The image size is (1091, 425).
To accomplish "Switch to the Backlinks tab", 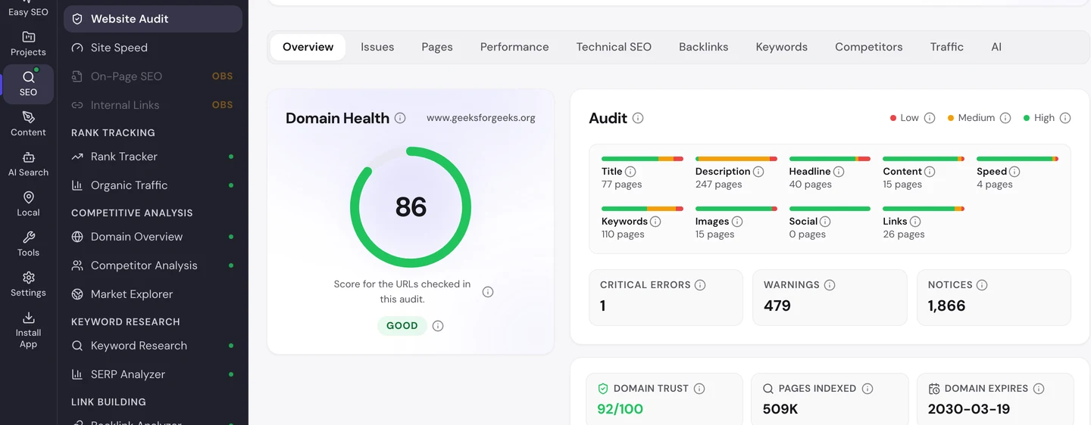I will point(704,47).
